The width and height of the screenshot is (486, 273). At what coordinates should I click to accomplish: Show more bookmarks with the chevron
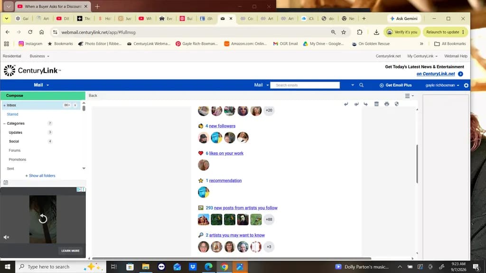tap(421, 44)
